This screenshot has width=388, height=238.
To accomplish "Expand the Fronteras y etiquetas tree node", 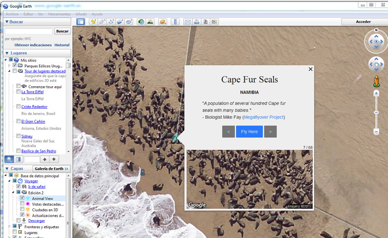I will (9, 226).
